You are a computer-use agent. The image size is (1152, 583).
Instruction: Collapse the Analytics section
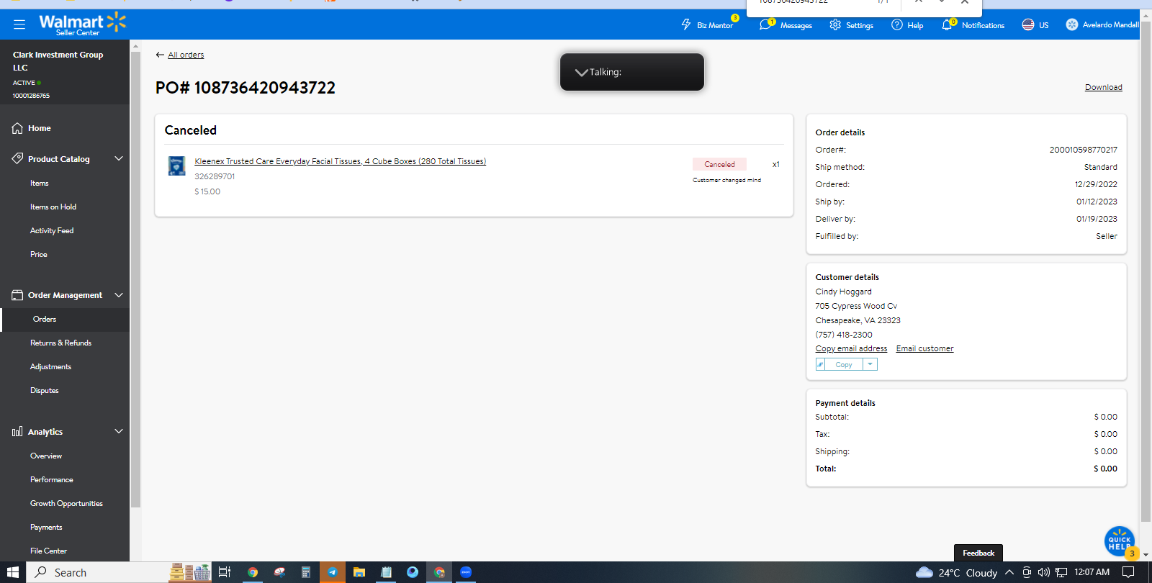pyautogui.click(x=119, y=432)
